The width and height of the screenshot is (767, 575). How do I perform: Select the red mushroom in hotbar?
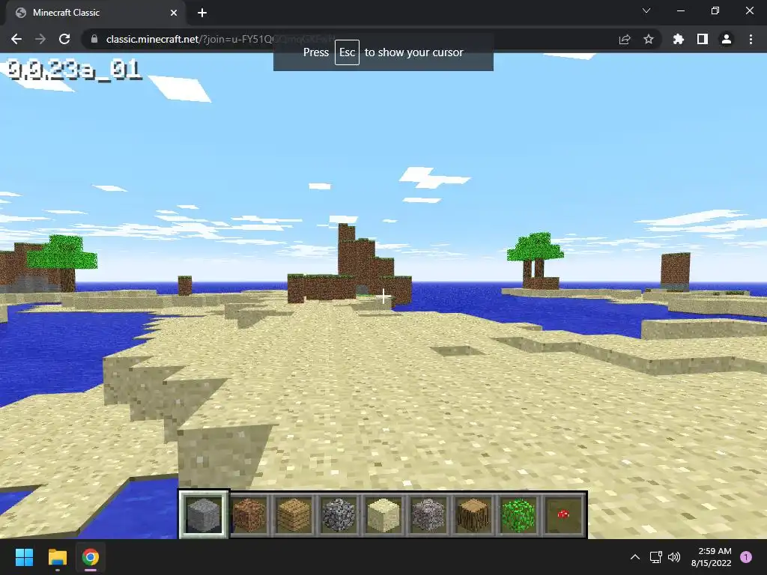(x=563, y=514)
